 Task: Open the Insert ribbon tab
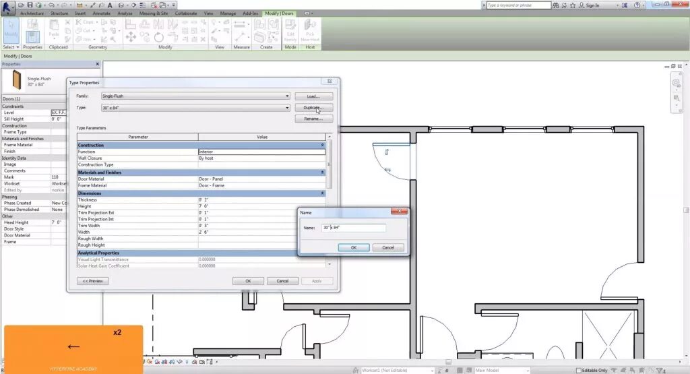(81, 13)
